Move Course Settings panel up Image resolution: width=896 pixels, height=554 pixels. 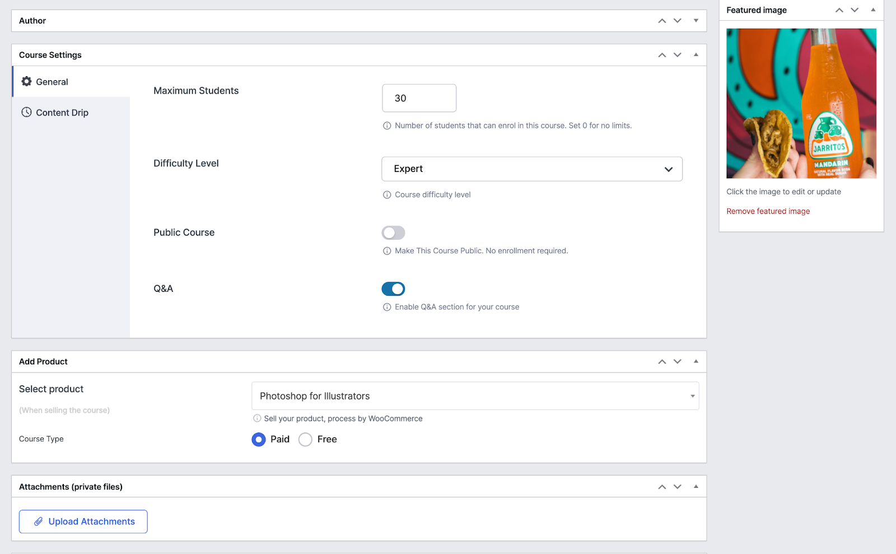point(662,55)
